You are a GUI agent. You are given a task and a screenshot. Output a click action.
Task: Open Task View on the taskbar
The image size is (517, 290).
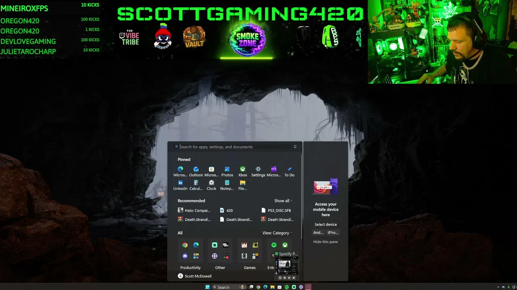(x=251, y=287)
